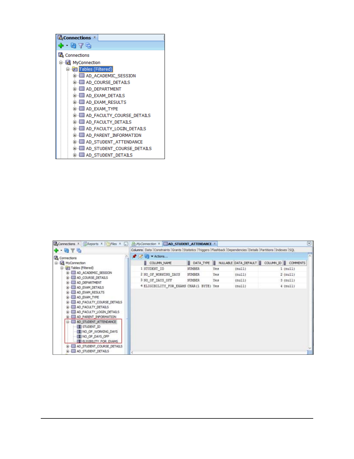This screenshot has height=459, width=354.
Task: Open editor tab list dropdown beside AD_STUDENT_ATTENDANCE tab
Action: pyautogui.click(x=309, y=244)
